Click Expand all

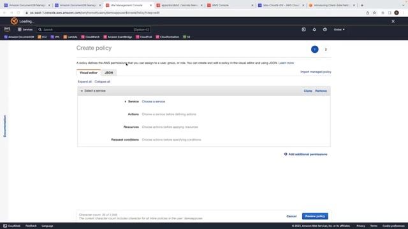pyautogui.click(x=85, y=81)
